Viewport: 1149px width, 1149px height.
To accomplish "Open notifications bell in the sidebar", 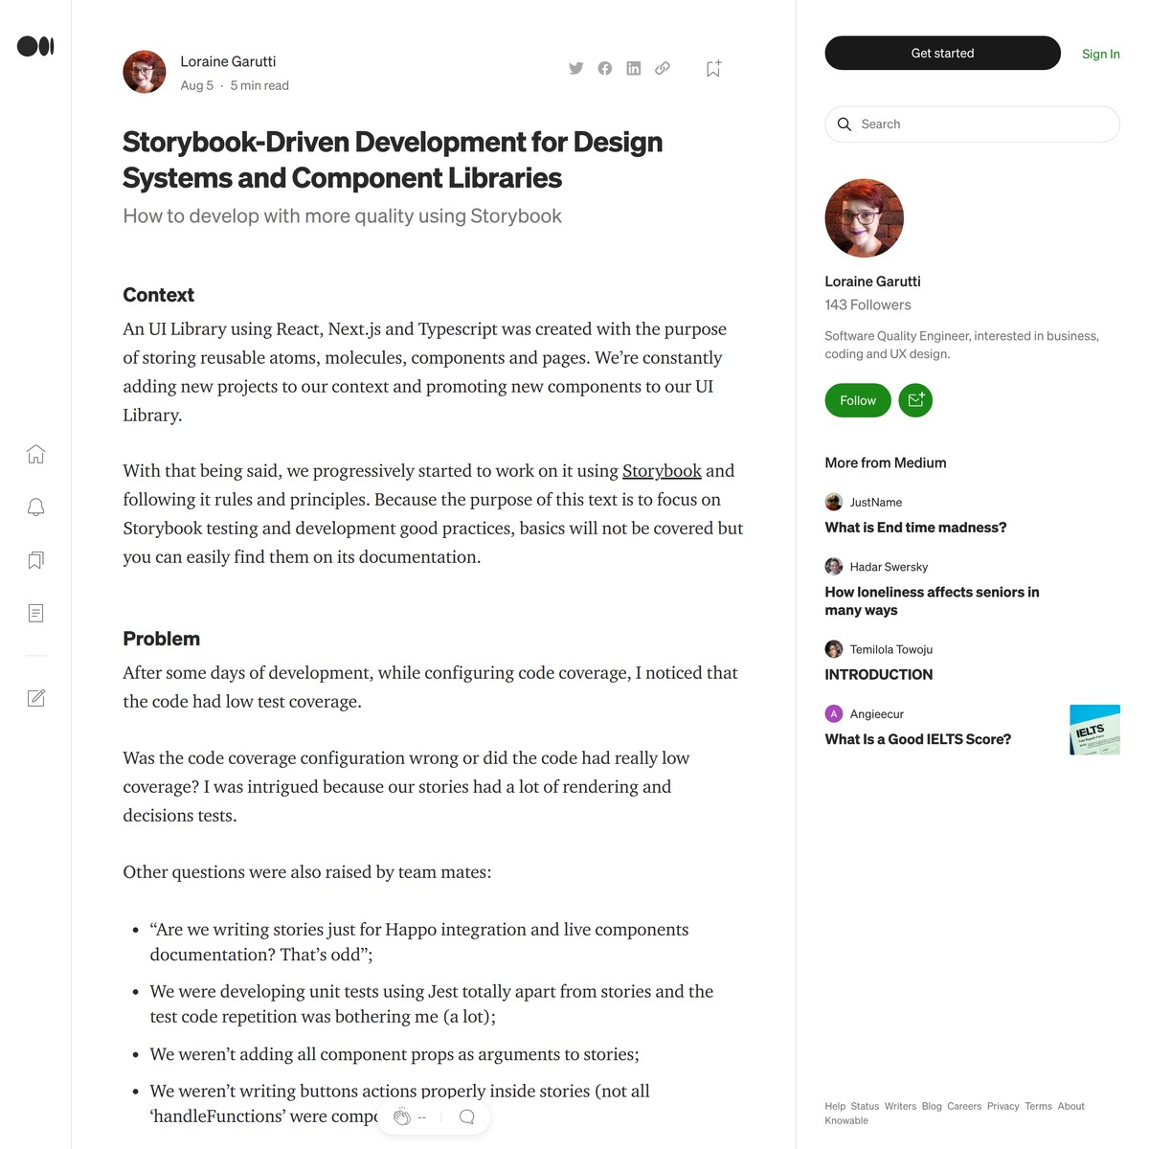I will point(35,507).
